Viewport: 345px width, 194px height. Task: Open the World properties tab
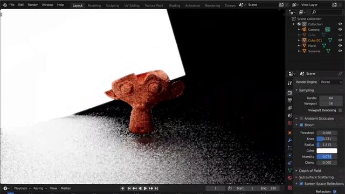click(x=290, y=123)
